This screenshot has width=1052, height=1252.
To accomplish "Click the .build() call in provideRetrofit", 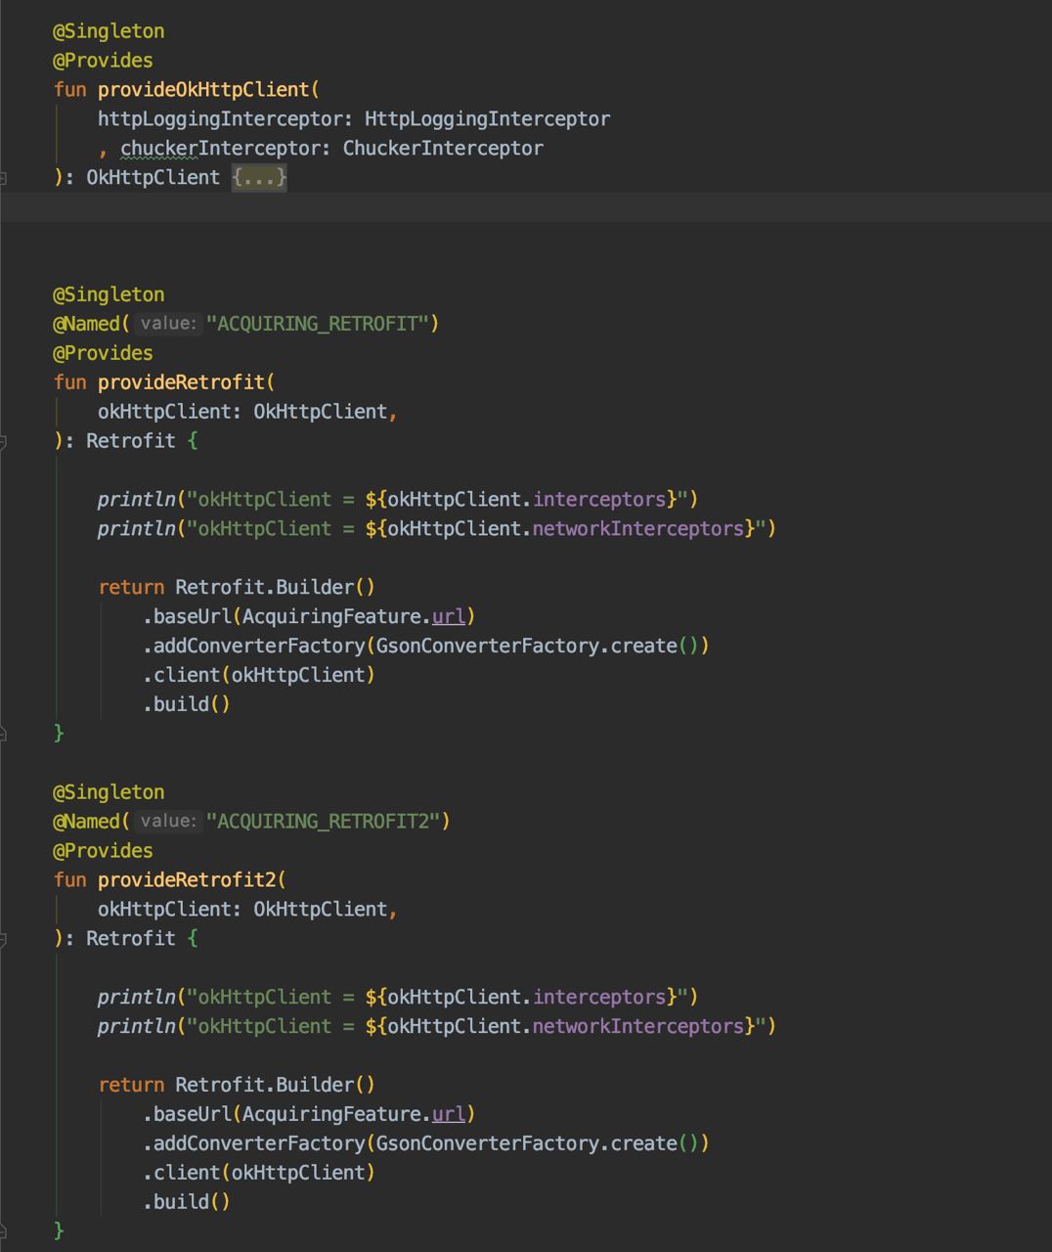I will pos(187,704).
